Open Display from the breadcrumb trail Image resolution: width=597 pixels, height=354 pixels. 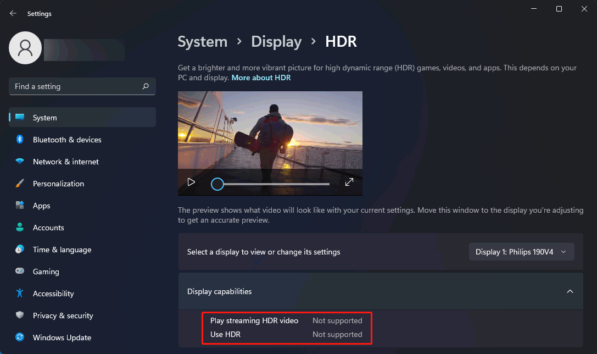click(x=276, y=41)
